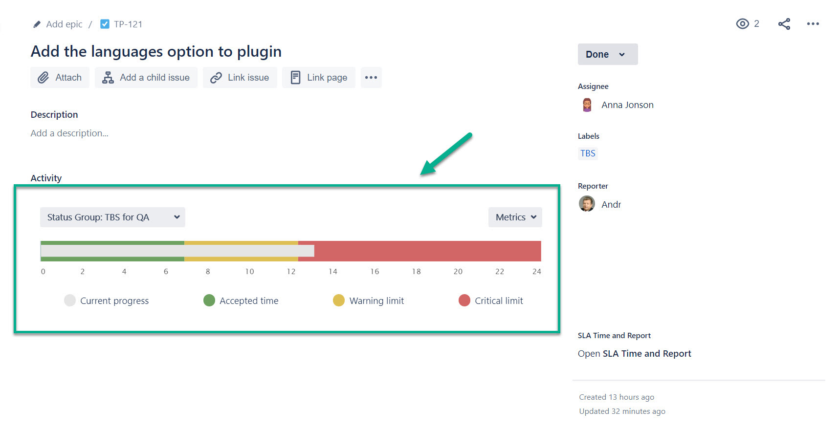839x430 pixels.
Task: Open the top-right more actions menu
Action: pyautogui.click(x=813, y=24)
